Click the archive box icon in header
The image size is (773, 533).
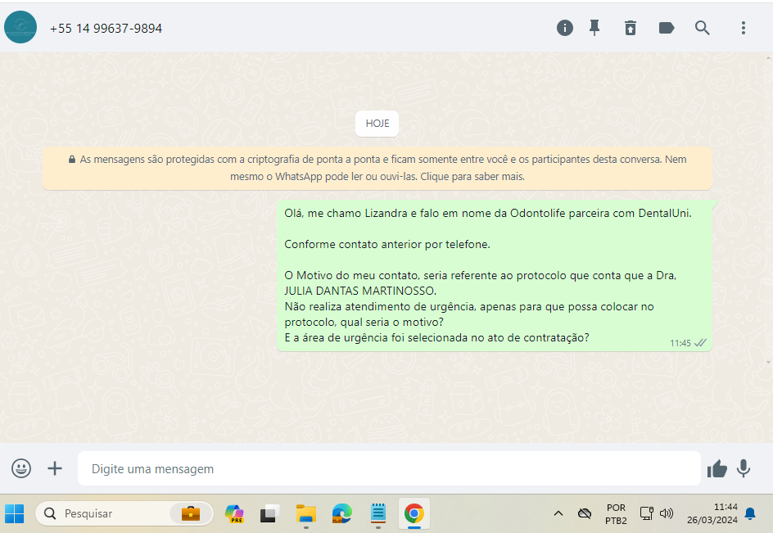(630, 28)
